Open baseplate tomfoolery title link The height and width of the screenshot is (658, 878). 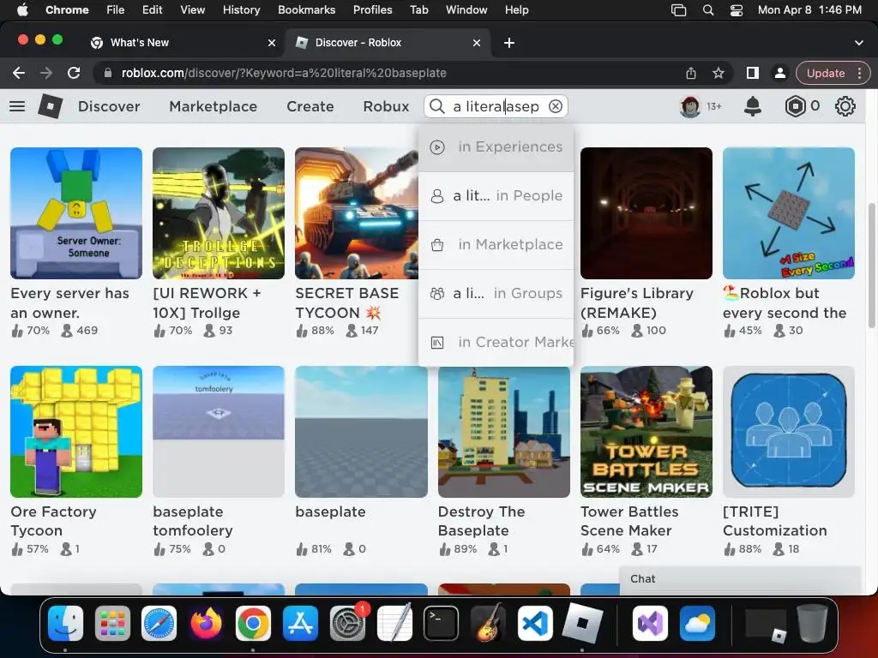(193, 521)
